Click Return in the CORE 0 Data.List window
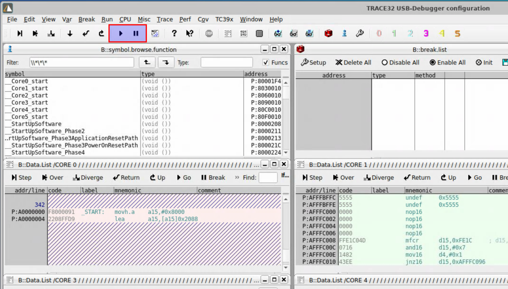 coord(126,178)
